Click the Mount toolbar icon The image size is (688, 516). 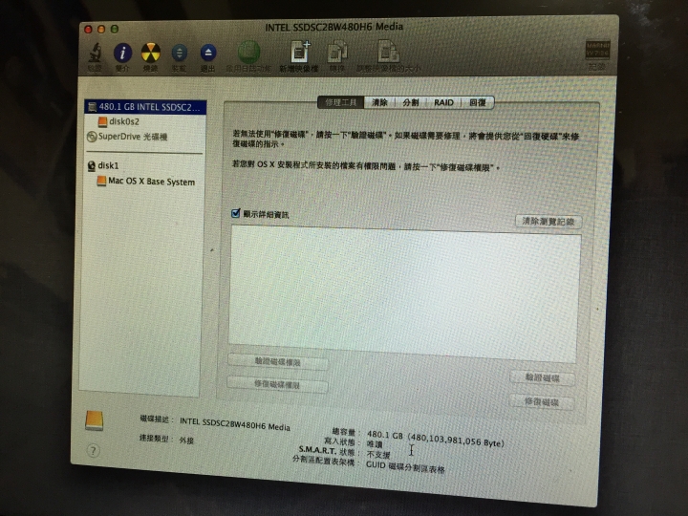179,54
